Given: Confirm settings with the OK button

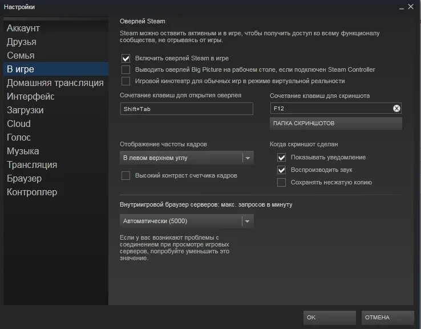Looking at the screenshot, I should (x=330, y=318).
